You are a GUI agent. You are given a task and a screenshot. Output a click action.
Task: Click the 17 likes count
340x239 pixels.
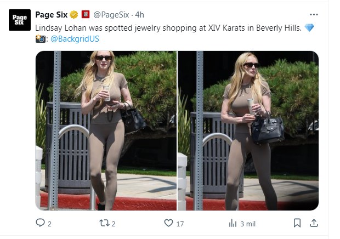click(x=180, y=224)
